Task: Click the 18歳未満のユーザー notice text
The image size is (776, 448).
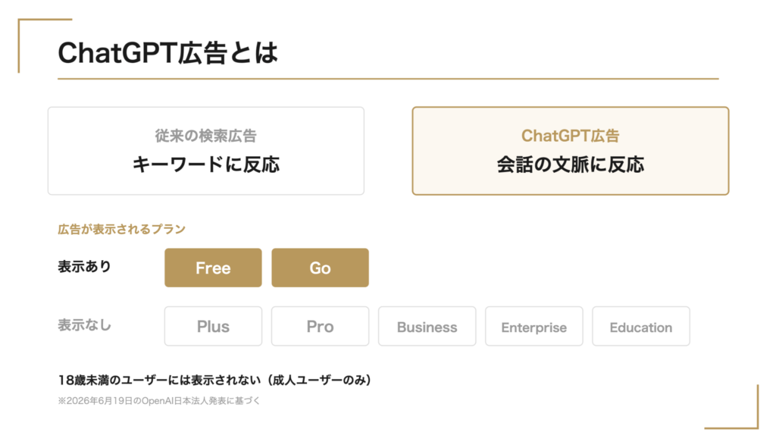Action: pyautogui.click(x=214, y=381)
